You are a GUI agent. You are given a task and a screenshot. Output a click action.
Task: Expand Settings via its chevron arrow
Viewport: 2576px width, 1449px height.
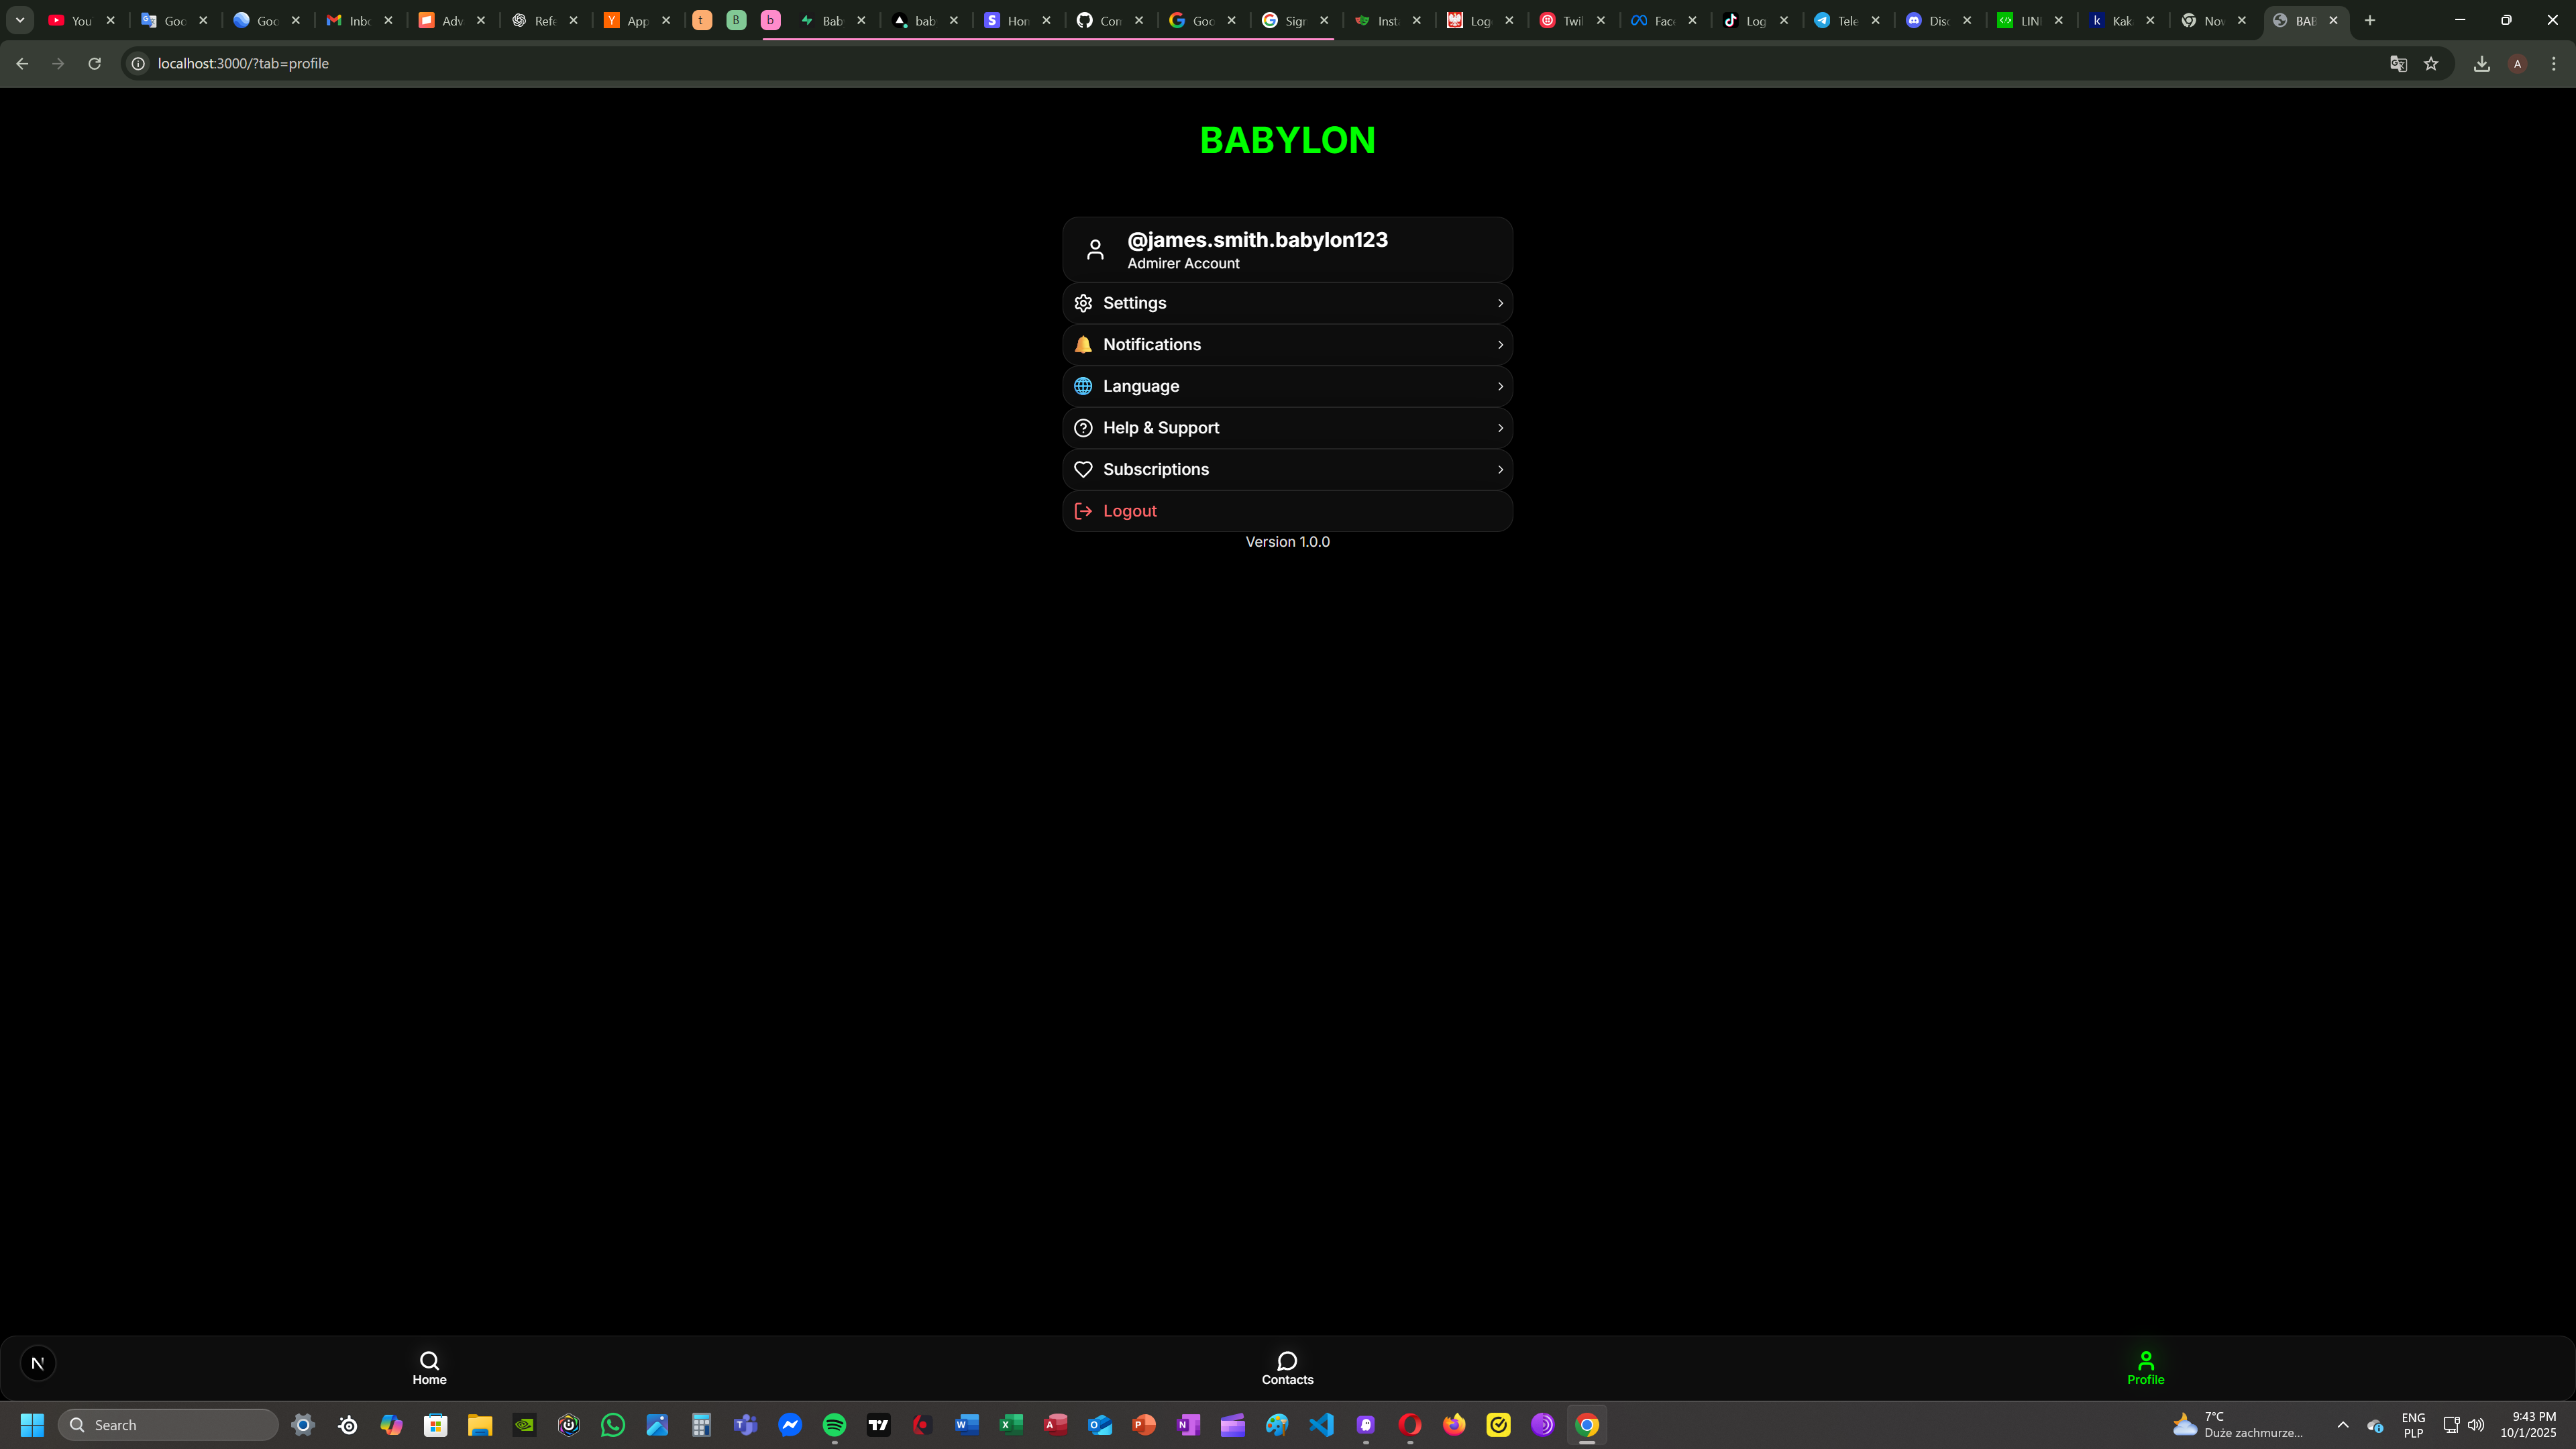(x=1500, y=303)
